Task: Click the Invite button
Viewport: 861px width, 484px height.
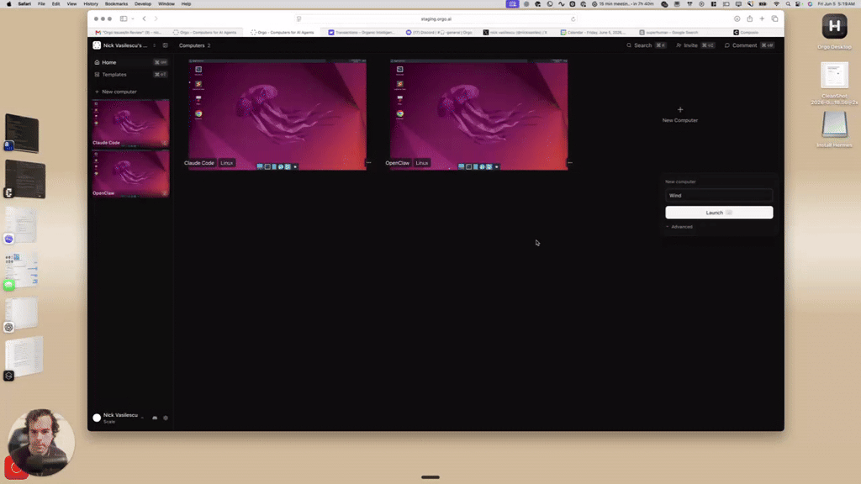Action: tap(695, 45)
